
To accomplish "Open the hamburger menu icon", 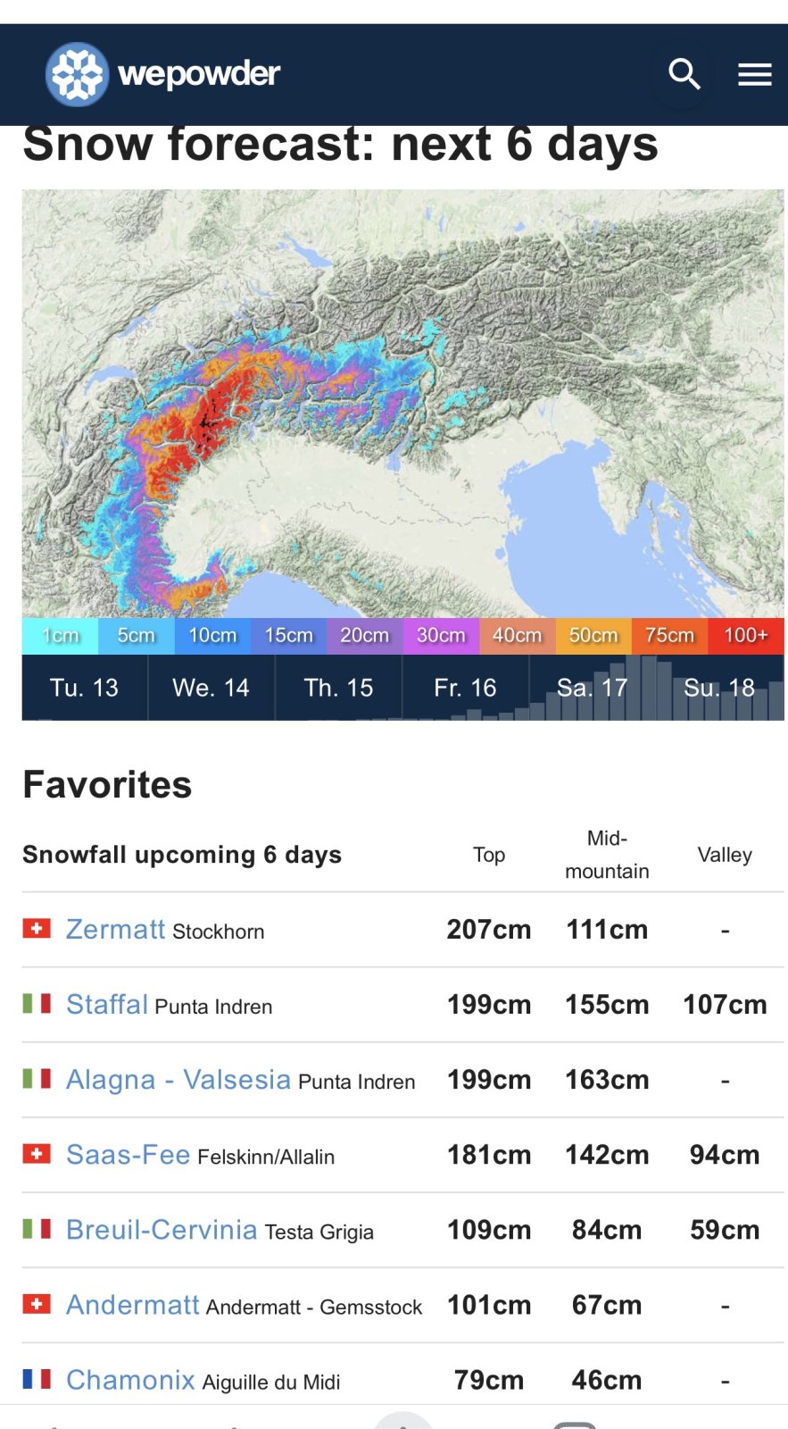I will [754, 75].
